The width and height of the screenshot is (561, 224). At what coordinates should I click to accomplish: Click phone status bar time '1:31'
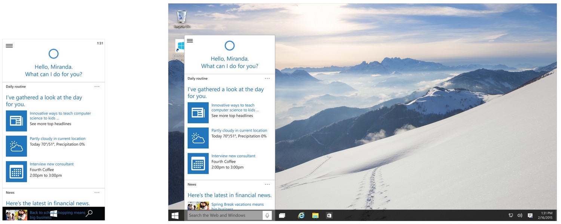[x=100, y=43]
